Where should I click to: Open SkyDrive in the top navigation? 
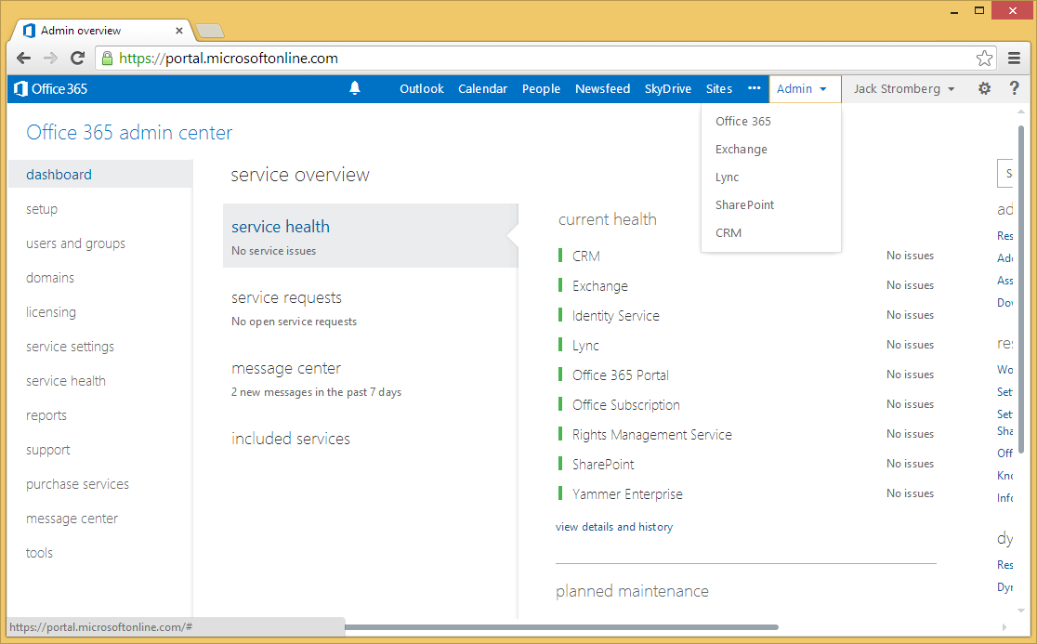(x=668, y=88)
